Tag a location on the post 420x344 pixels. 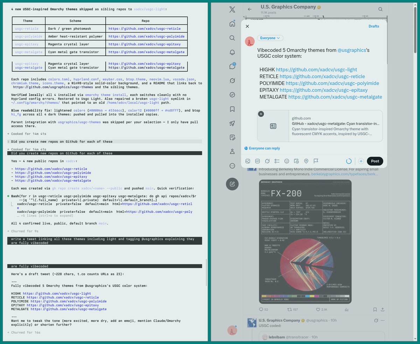[306, 161]
